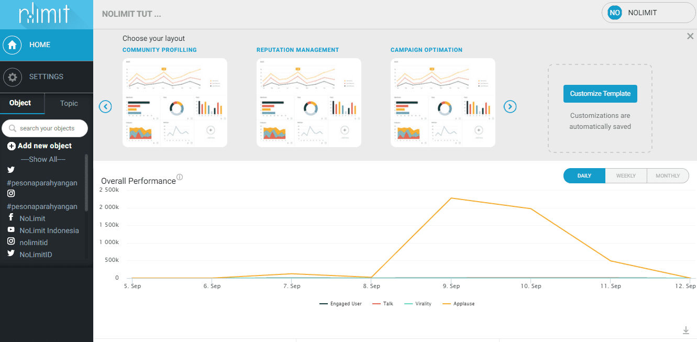
Task: Click the magnifier icon in object search
Action: click(x=12, y=128)
